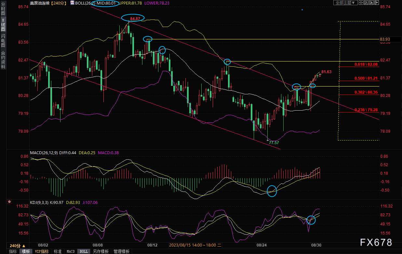Image resolution: width=402 pixels, height=254 pixels.
Task: Select the 标准 standard template
Action: 58,251
